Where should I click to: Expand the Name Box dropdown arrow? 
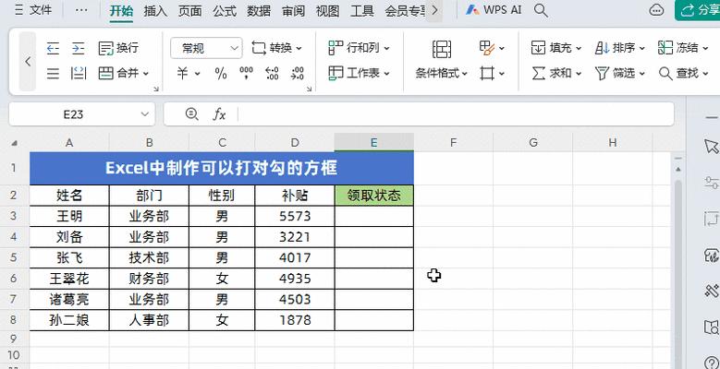click(145, 114)
